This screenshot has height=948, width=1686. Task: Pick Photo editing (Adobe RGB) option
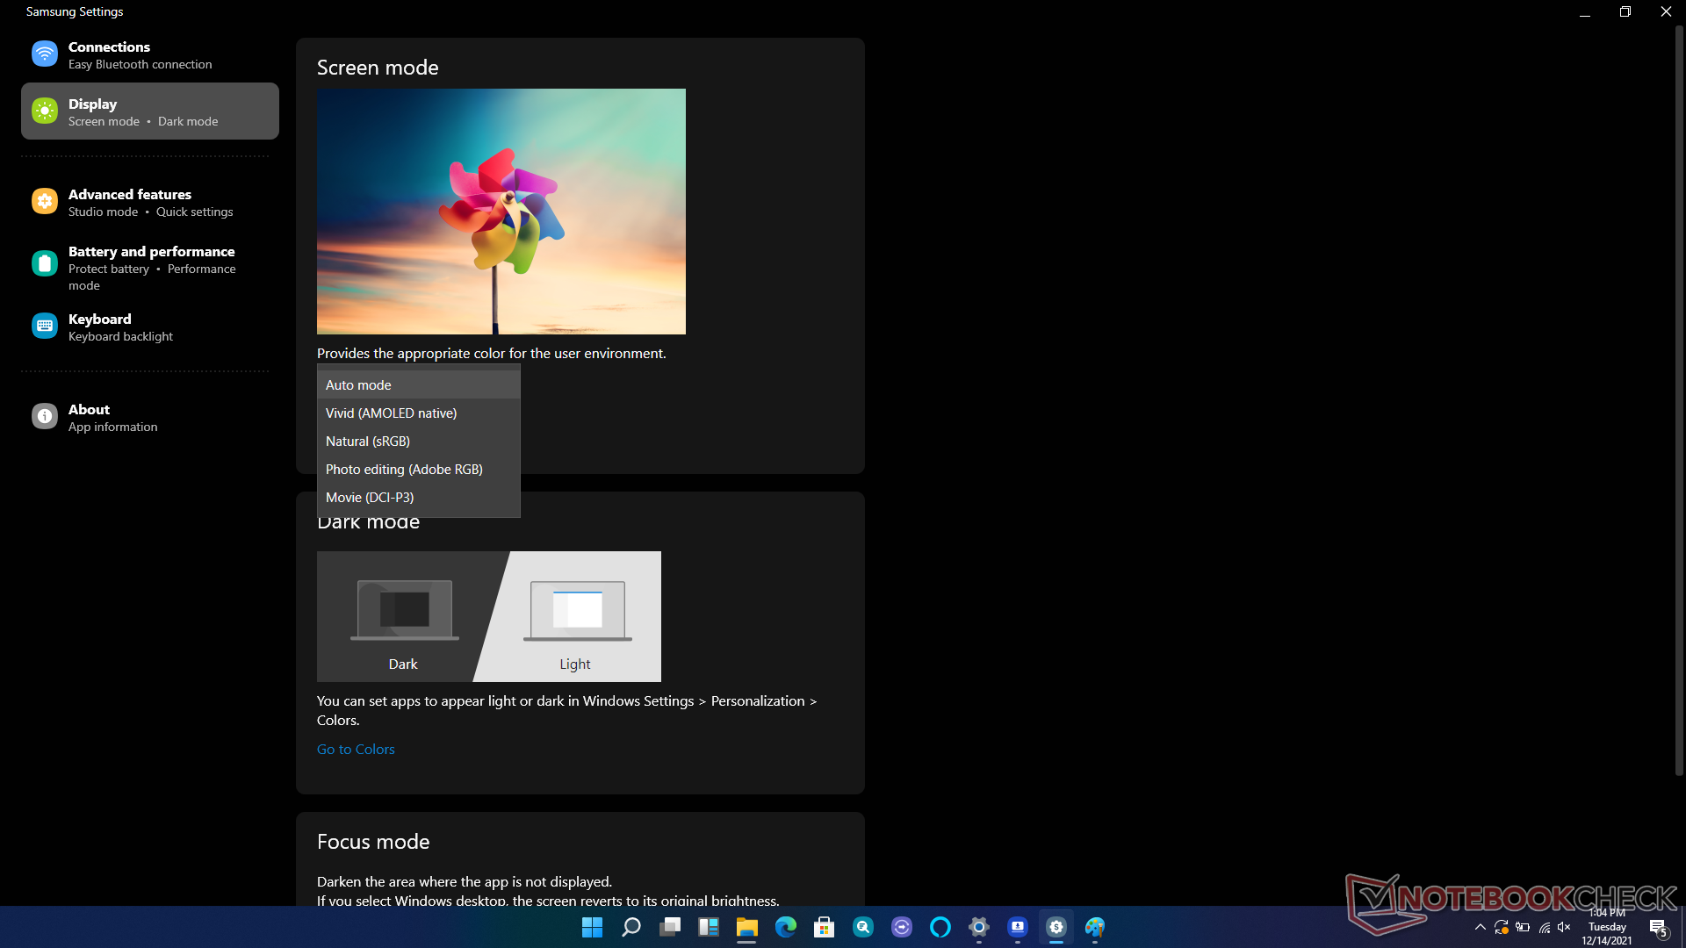tap(418, 469)
